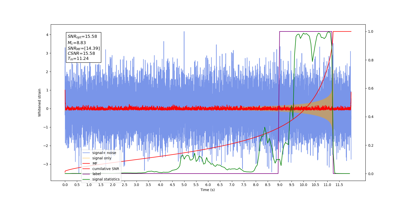Click the 0.6 tick on the right axis

[371, 89]
